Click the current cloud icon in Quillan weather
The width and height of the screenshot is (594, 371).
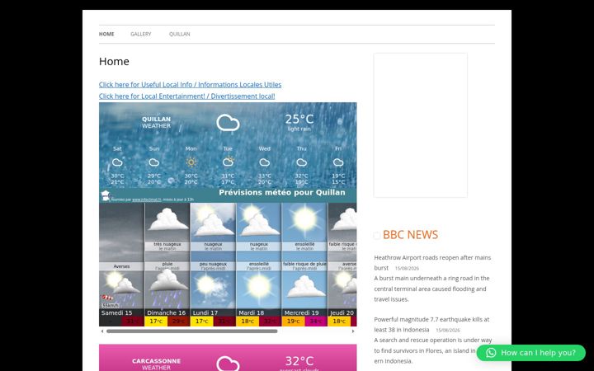click(x=228, y=123)
